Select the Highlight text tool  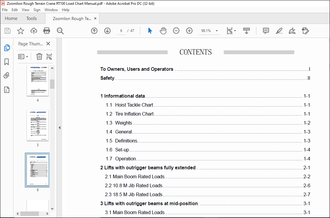pyautogui.click(x=279, y=30)
